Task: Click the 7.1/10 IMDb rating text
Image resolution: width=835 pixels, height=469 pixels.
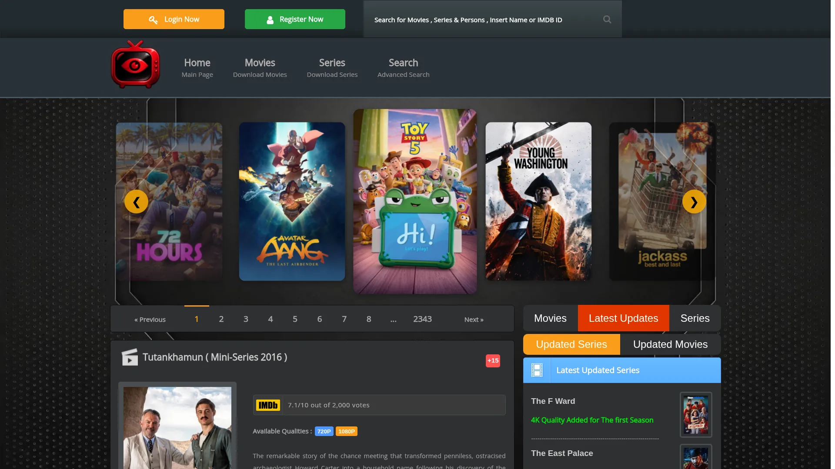Action: (329, 405)
